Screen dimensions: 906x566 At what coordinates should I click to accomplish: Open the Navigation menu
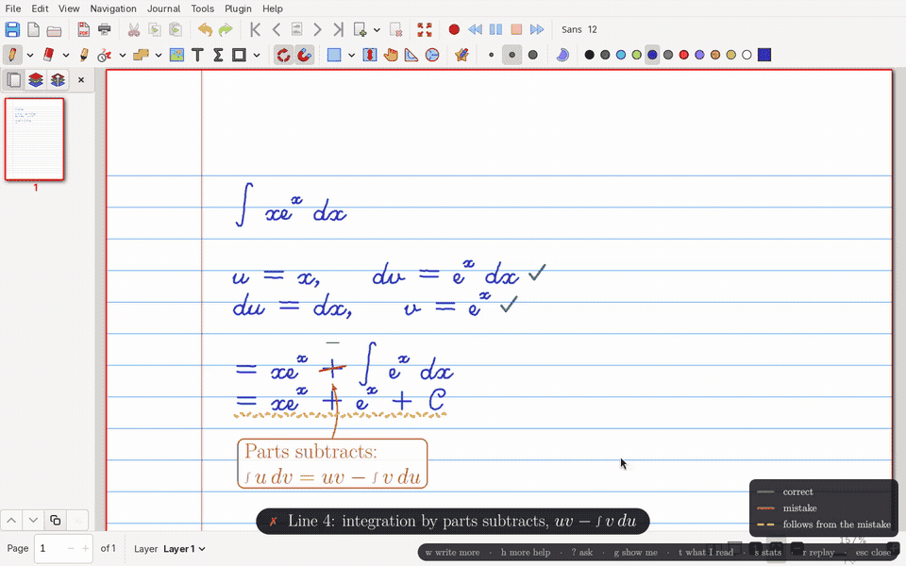(113, 8)
